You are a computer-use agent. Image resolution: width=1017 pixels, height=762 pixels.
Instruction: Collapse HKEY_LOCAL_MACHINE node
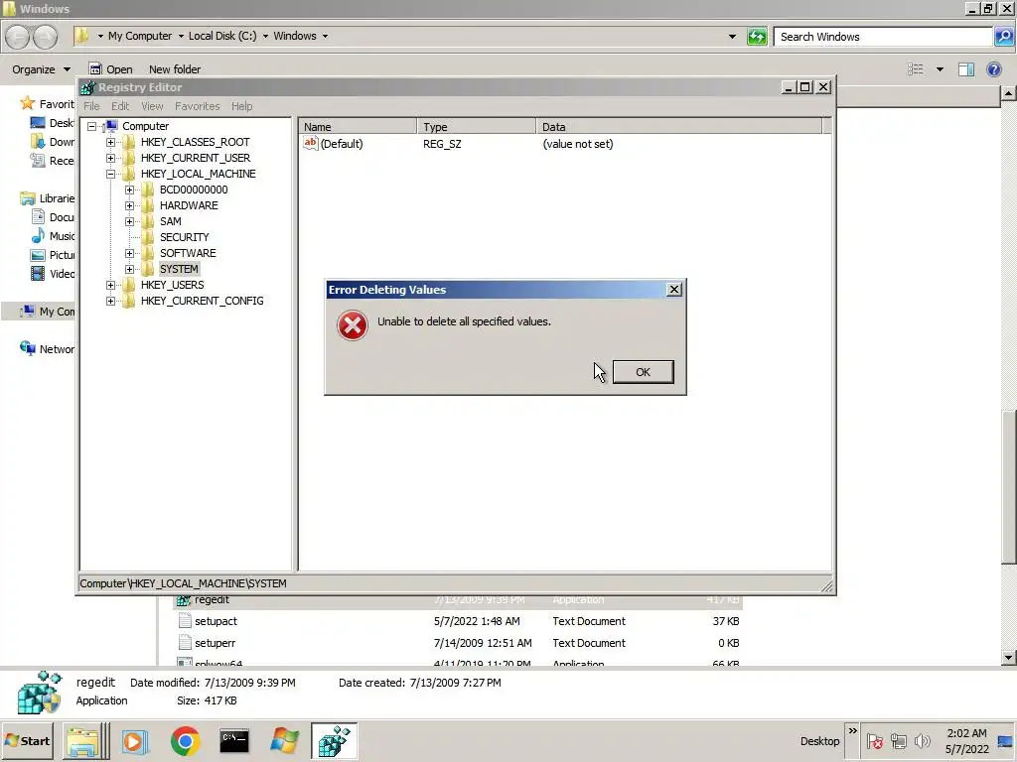pos(110,174)
